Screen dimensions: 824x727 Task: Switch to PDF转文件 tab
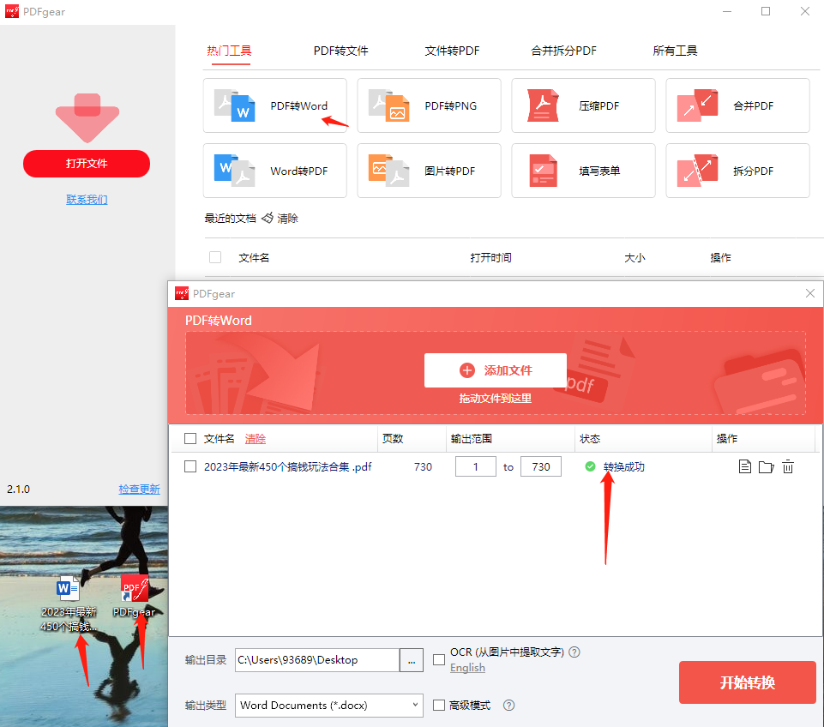(x=341, y=51)
